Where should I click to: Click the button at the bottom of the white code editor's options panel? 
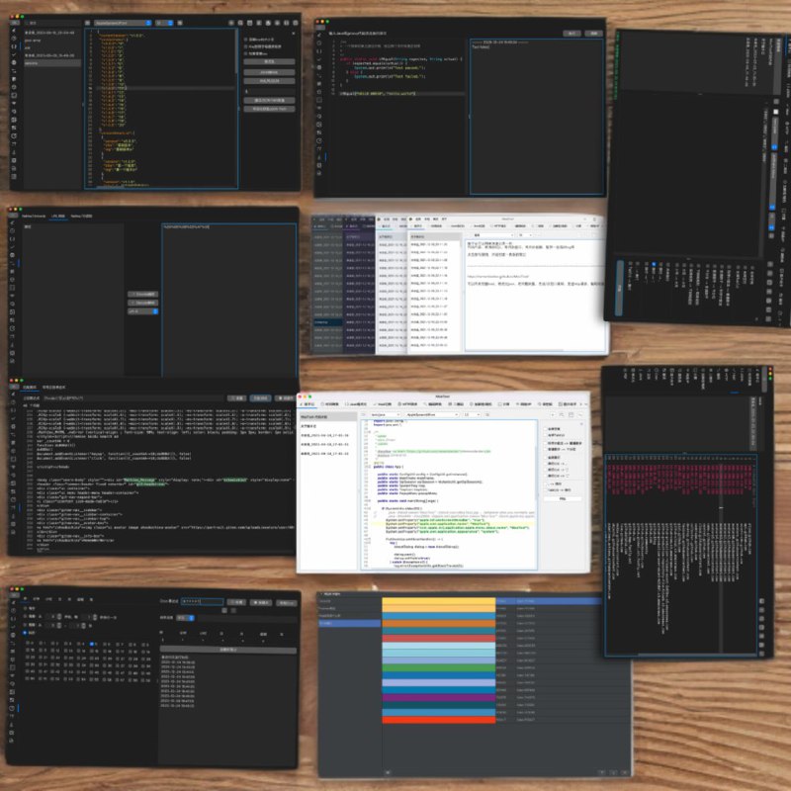click(x=563, y=499)
